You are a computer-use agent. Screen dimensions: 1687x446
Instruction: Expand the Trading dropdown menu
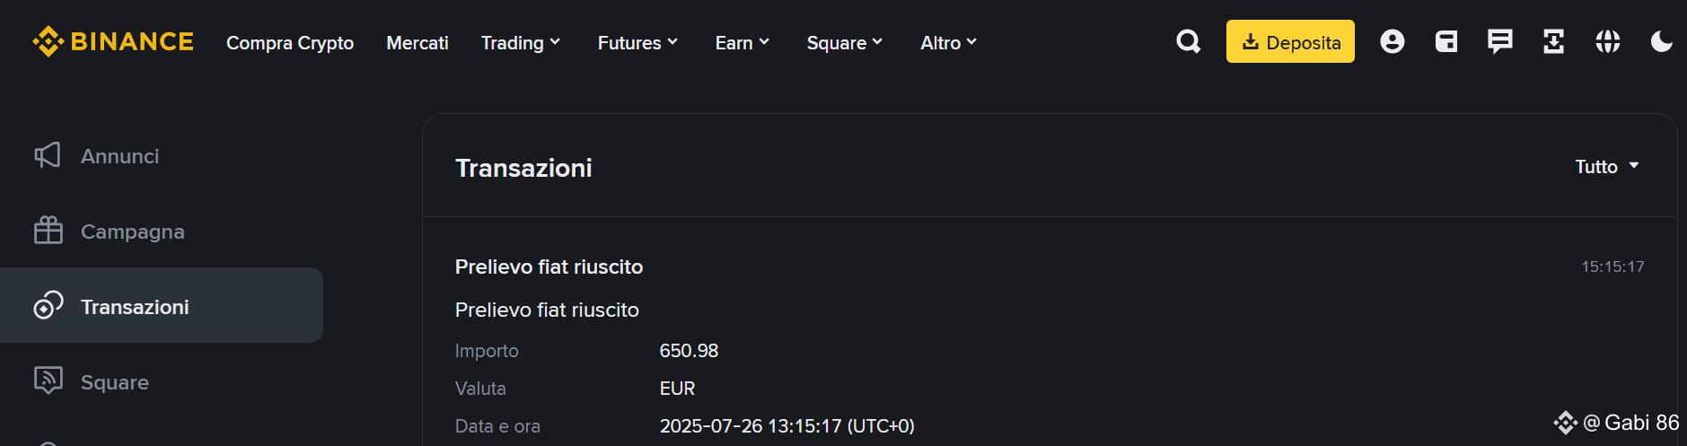click(x=521, y=42)
